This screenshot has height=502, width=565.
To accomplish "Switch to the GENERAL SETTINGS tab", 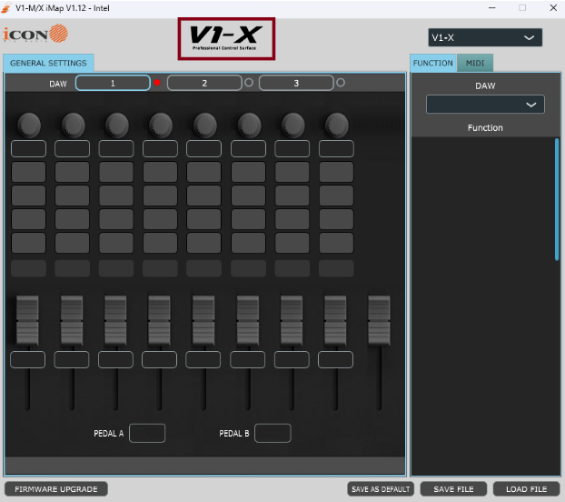I will (48, 63).
